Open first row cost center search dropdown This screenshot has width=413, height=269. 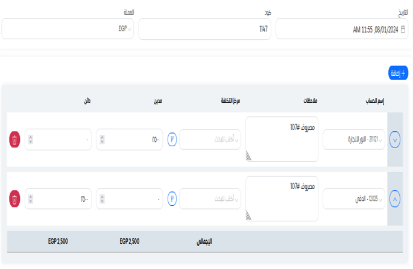(210, 140)
